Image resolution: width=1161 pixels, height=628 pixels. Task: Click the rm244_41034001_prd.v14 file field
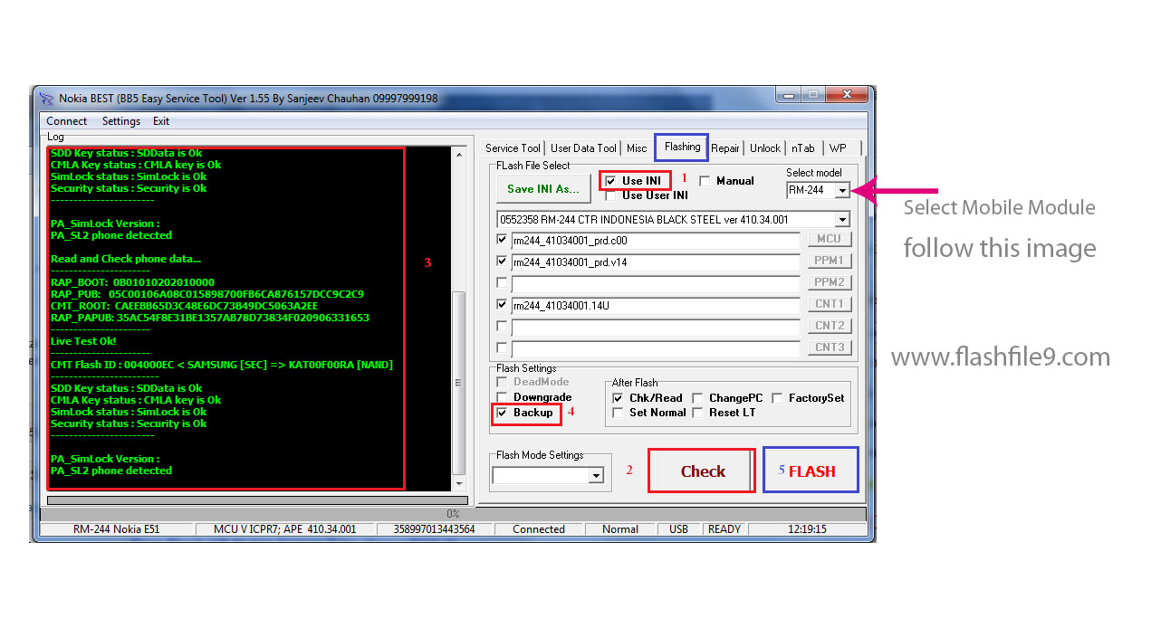coord(656,262)
